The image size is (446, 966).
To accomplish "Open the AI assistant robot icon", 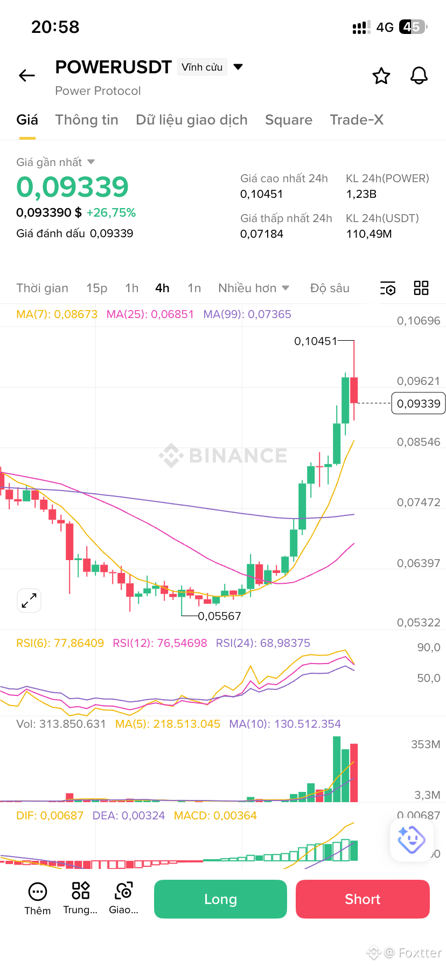I will tap(411, 839).
